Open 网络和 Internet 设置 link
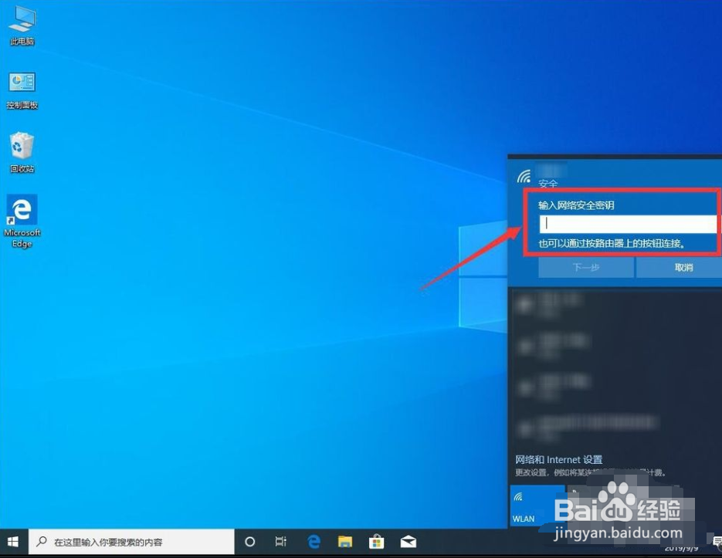The image size is (722, 558). 558,459
